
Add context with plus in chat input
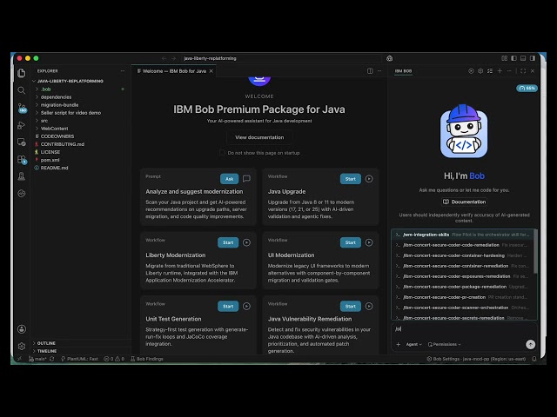click(x=399, y=344)
